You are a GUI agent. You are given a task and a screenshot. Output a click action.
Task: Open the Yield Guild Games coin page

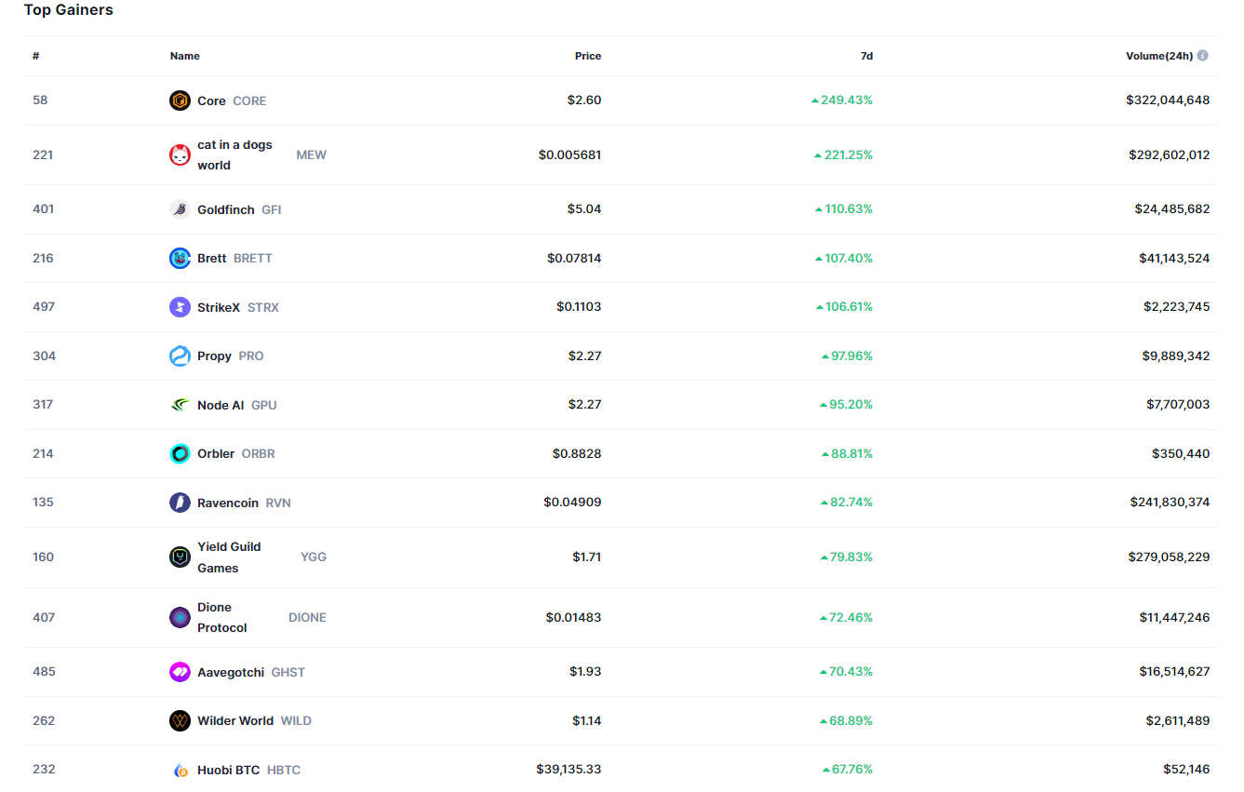click(x=229, y=557)
